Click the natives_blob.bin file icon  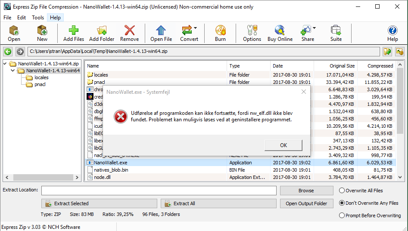(x=90, y=169)
